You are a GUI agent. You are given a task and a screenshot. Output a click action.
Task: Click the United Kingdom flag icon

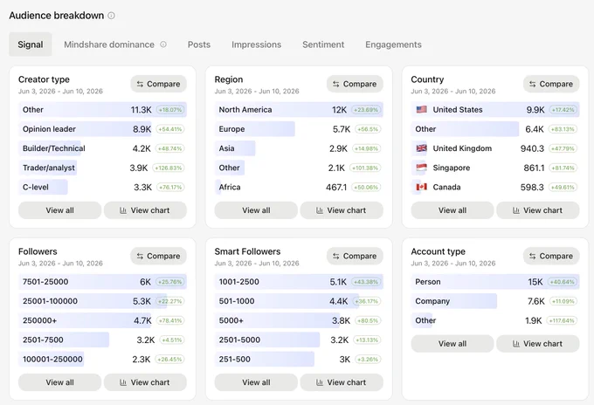tap(421, 148)
